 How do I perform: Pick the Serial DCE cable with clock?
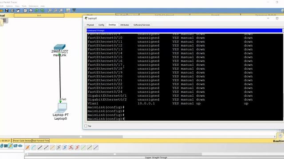point(71,148)
